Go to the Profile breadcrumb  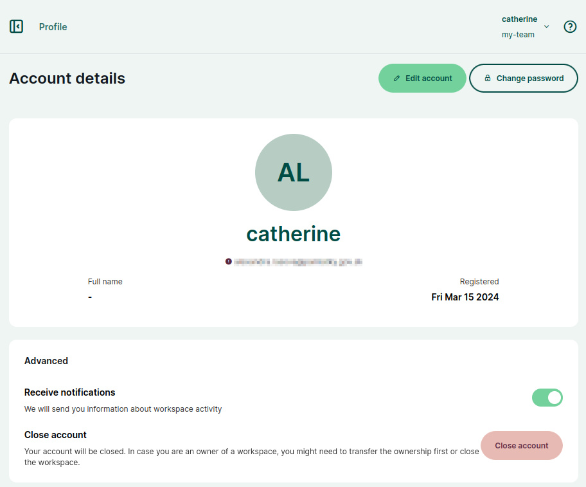(53, 27)
